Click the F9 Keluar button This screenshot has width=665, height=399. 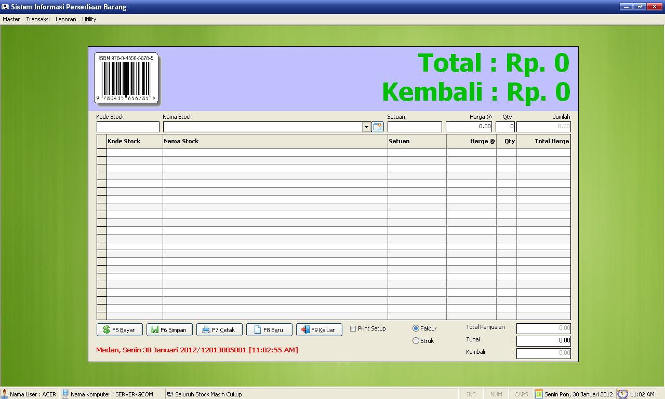click(x=319, y=330)
